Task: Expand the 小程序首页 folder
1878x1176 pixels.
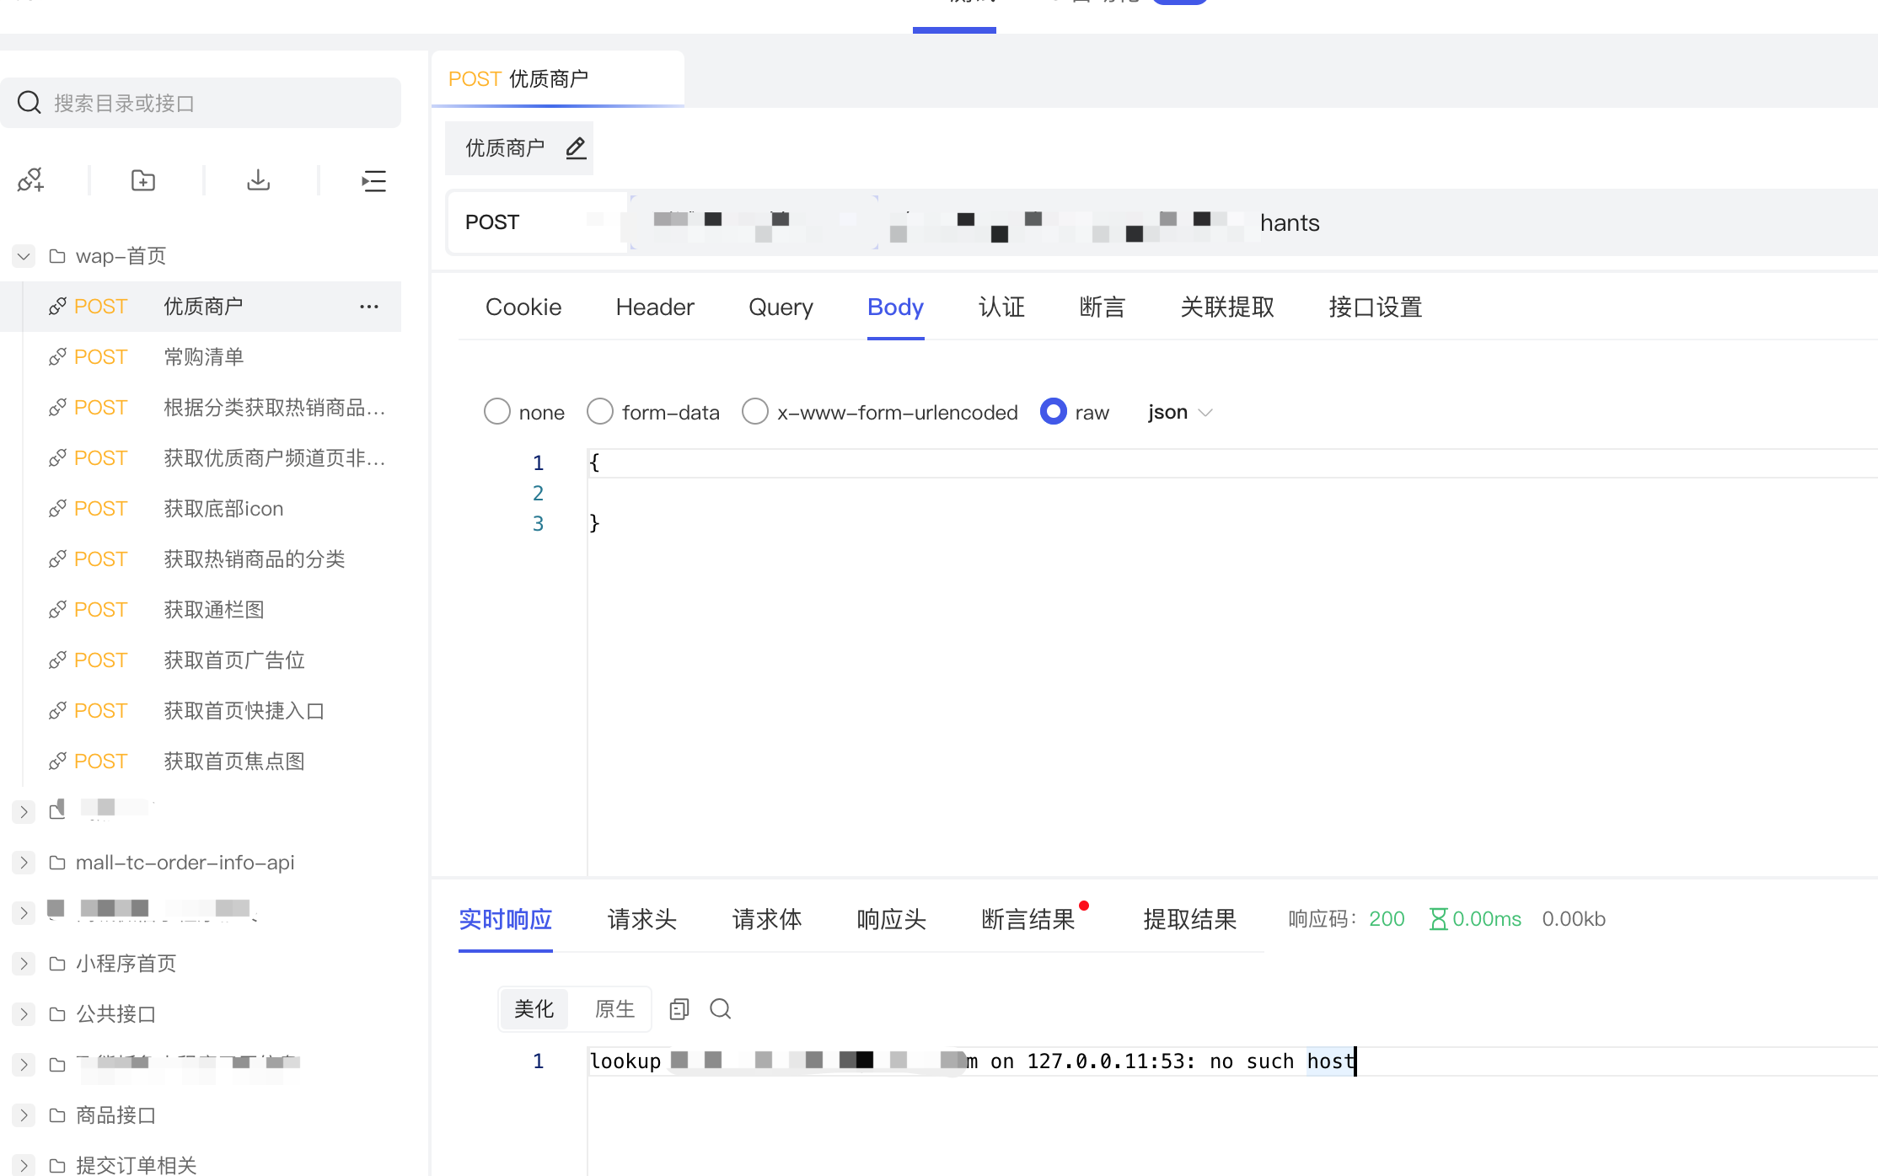Action: tap(24, 964)
